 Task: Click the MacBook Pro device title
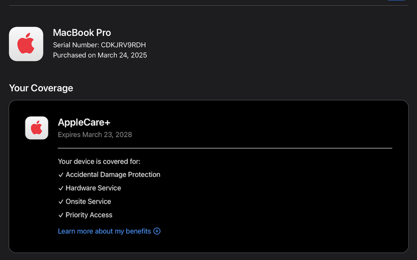point(82,33)
